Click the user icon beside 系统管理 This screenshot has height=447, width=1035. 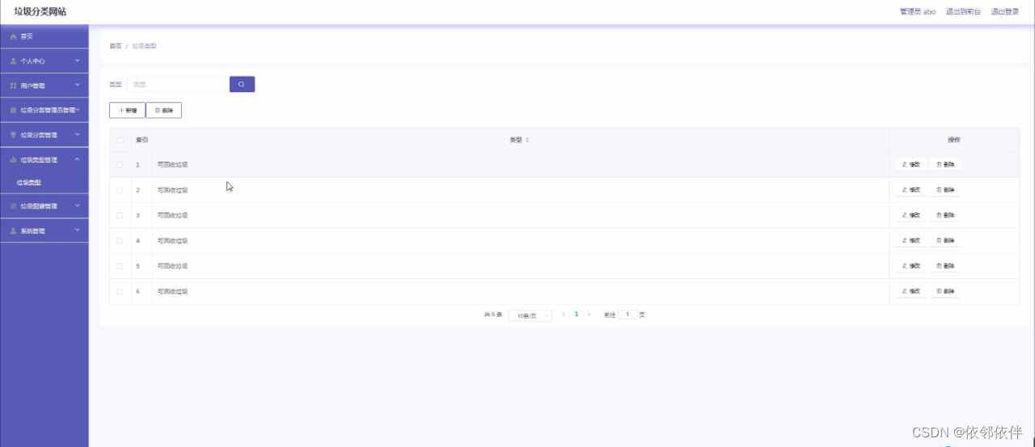click(13, 231)
